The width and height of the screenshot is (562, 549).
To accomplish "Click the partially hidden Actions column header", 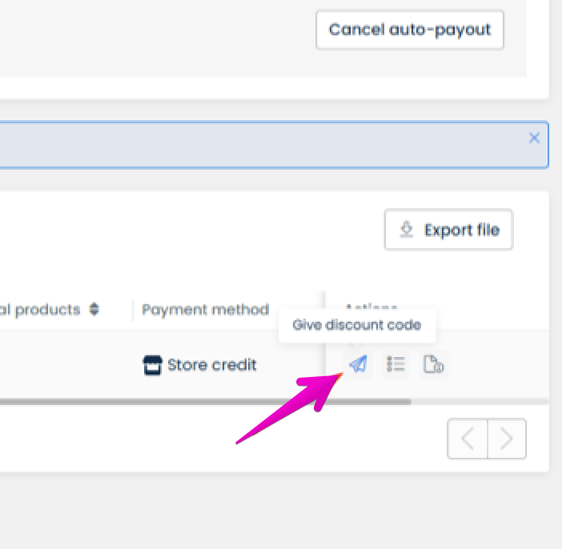I will tap(371, 307).
